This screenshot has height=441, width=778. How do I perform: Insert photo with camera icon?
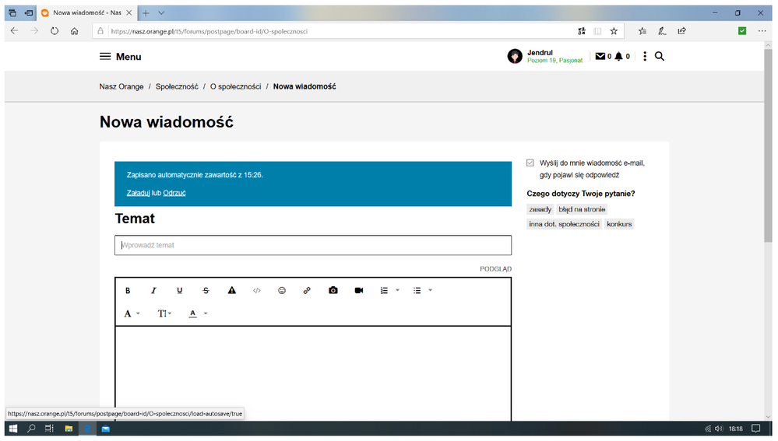[x=333, y=290]
